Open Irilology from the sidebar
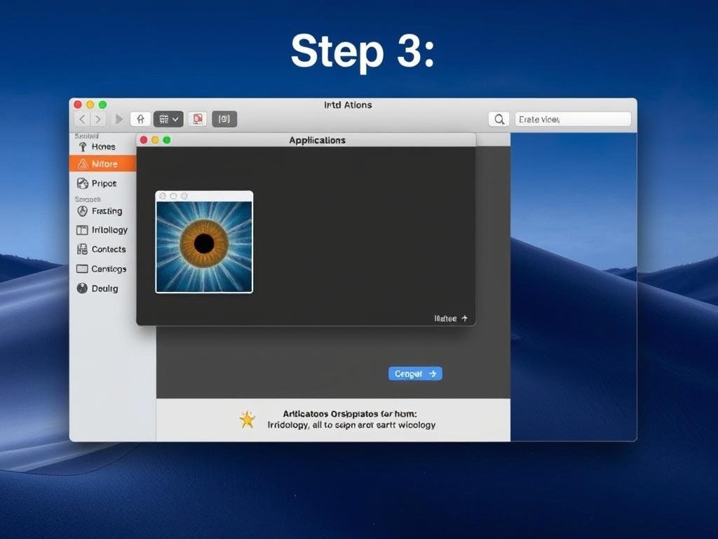The width and height of the screenshot is (718, 539). point(109,230)
